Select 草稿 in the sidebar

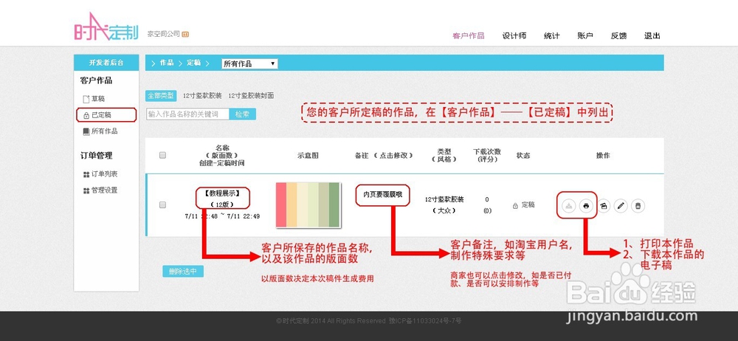pyautogui.click(x=94, y=99)
